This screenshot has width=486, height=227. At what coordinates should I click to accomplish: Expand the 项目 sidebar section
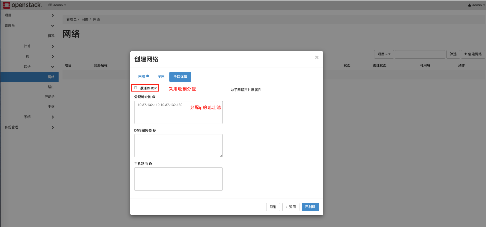pos(29,15)
